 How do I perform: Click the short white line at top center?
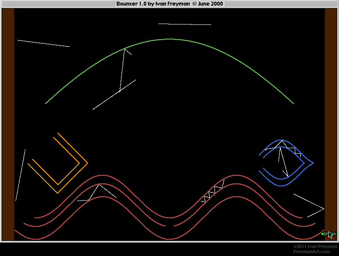coord(185,24)
